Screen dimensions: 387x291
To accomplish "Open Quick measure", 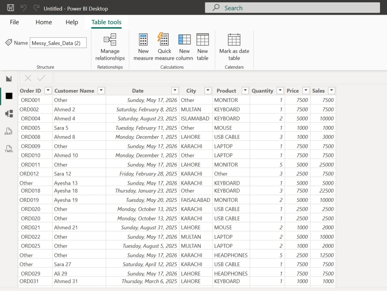I will pos(164,47).
